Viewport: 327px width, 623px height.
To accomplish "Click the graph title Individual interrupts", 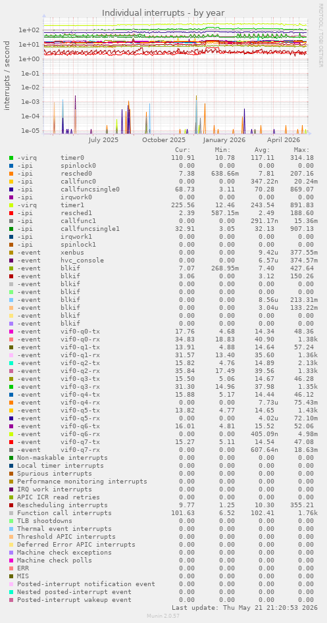I will (163, 12).
